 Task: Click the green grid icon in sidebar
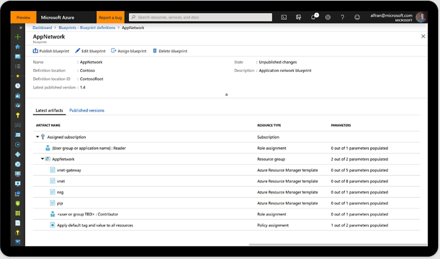[18, 213]
